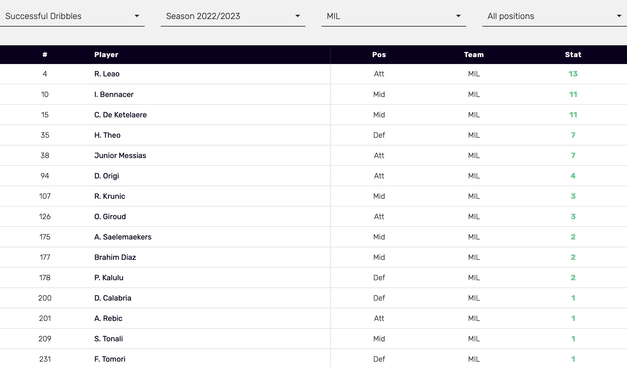Select player R. Leao
Image resolution: width=627 pixels, height=367 pixels.
tap(107, 74)
